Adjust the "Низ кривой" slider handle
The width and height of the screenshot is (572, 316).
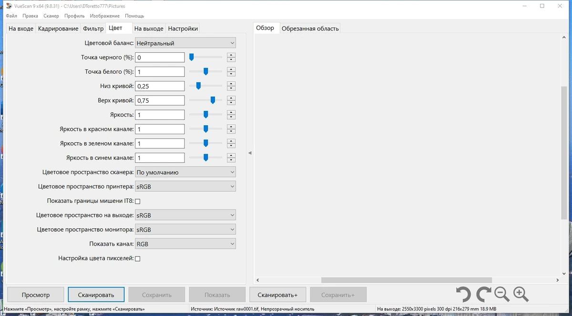[198, 86]
